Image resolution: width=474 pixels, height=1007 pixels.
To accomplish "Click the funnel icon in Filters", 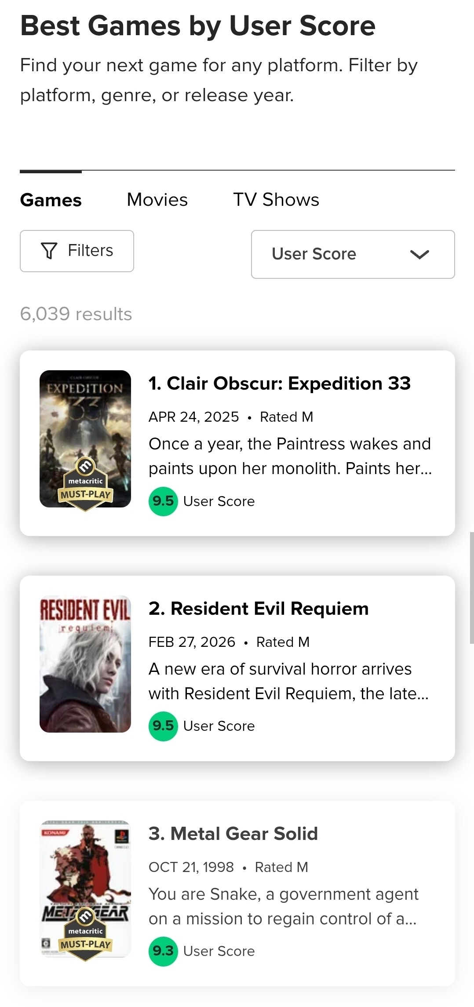I will [49, 251].
